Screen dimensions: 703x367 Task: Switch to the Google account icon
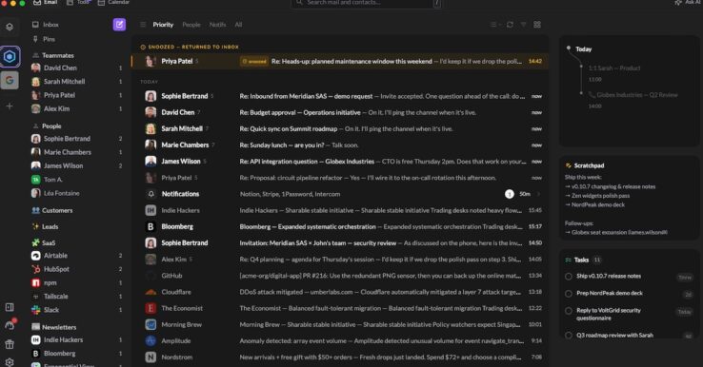[10, 81]
